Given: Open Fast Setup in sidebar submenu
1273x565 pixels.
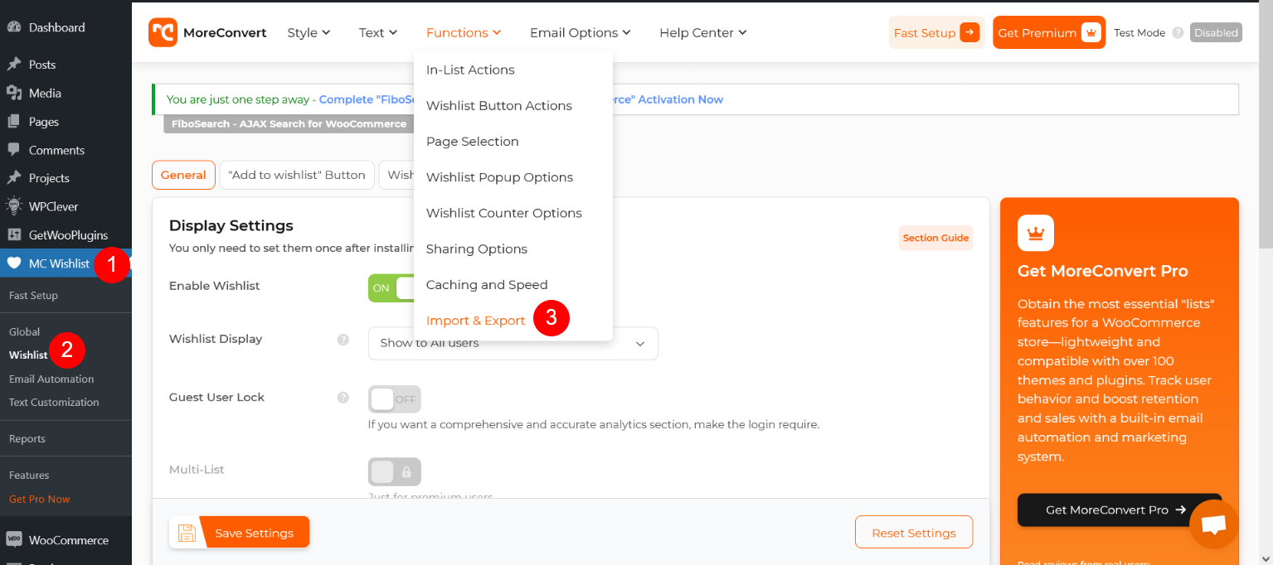Looking at the screenshot, I should [x=33, y=295].
